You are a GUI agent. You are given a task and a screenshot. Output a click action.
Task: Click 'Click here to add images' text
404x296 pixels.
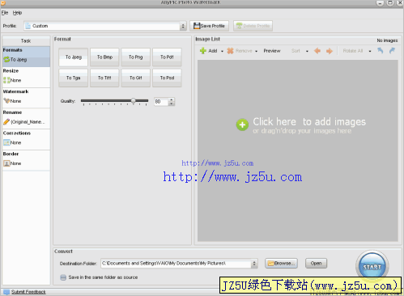tap(309, 122)
